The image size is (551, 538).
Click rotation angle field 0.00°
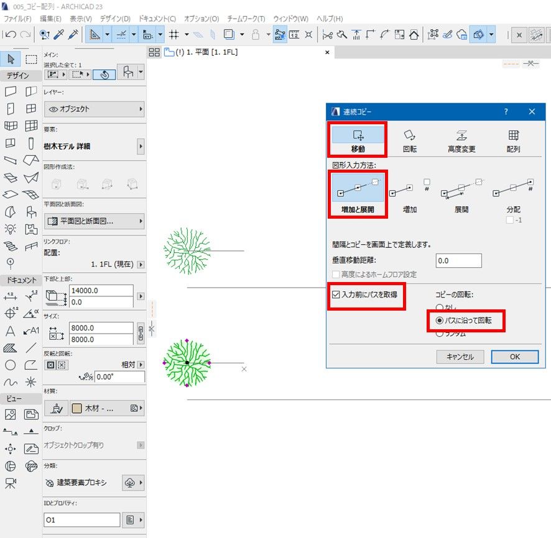point(119,377)
